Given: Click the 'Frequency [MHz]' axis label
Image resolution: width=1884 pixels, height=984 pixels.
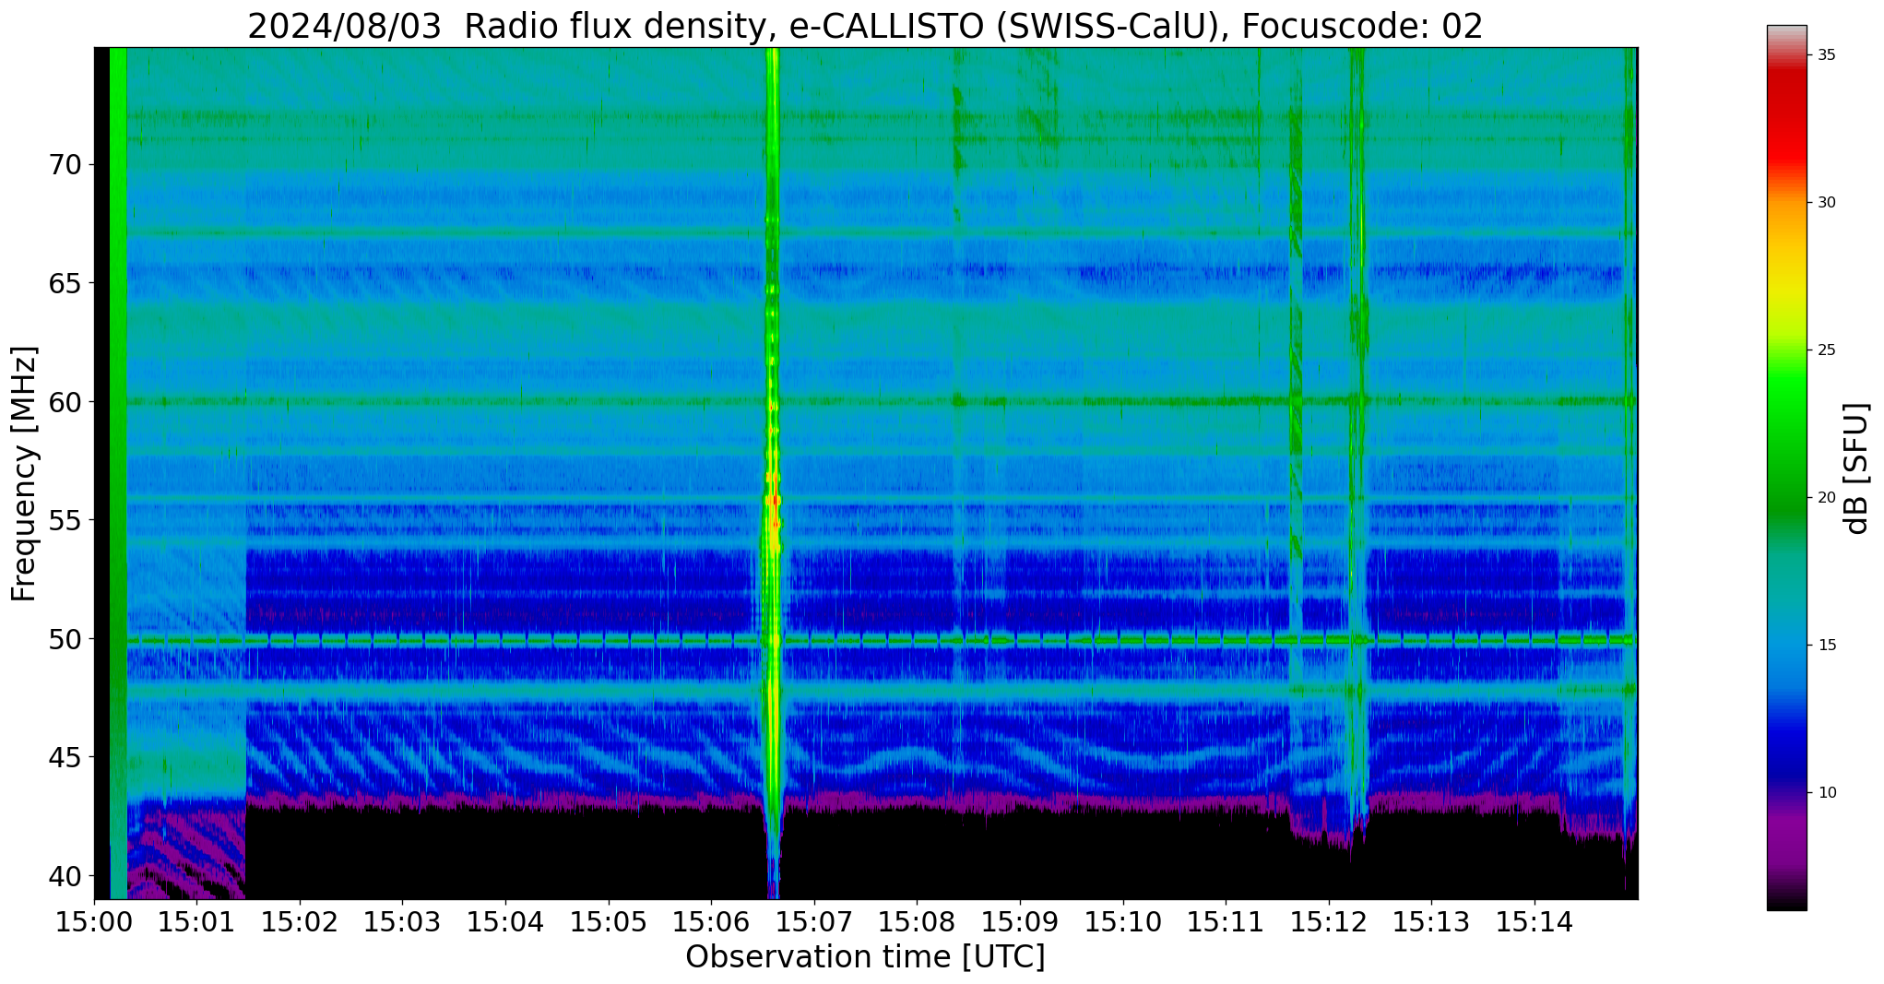Looking at the screenshot, I should [x=25, y=474].
